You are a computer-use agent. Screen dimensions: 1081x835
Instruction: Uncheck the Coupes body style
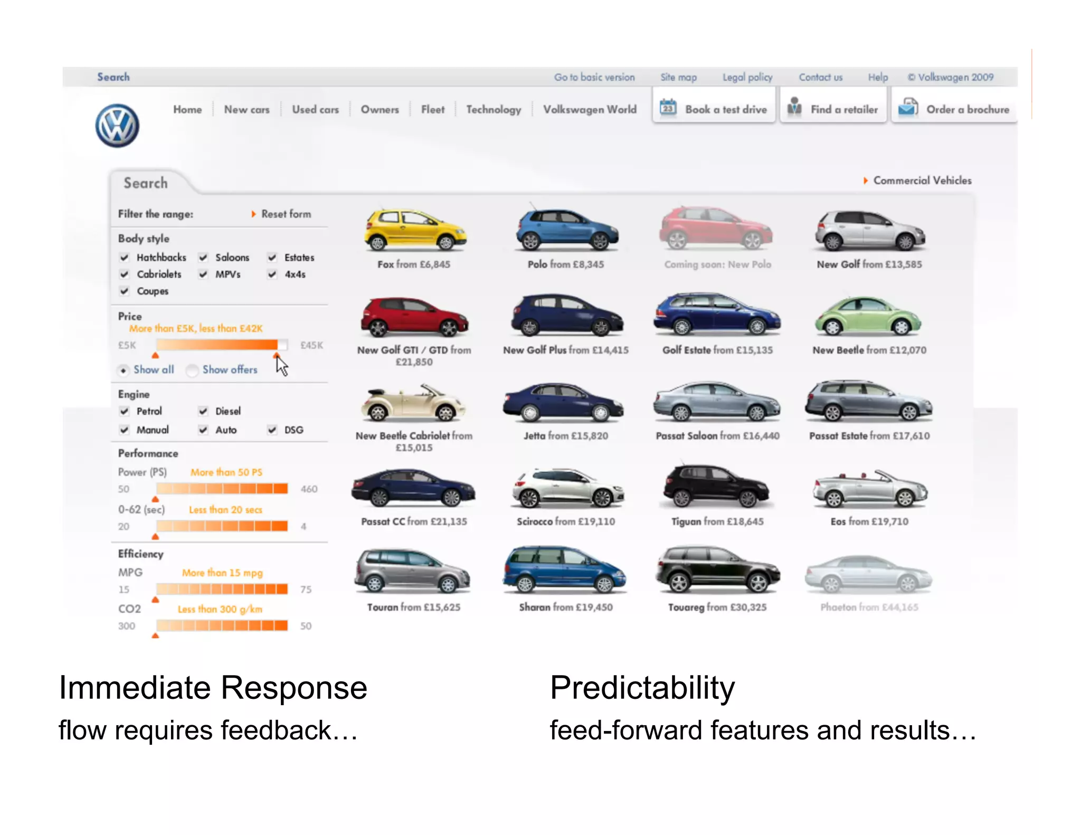pos(125,291)
